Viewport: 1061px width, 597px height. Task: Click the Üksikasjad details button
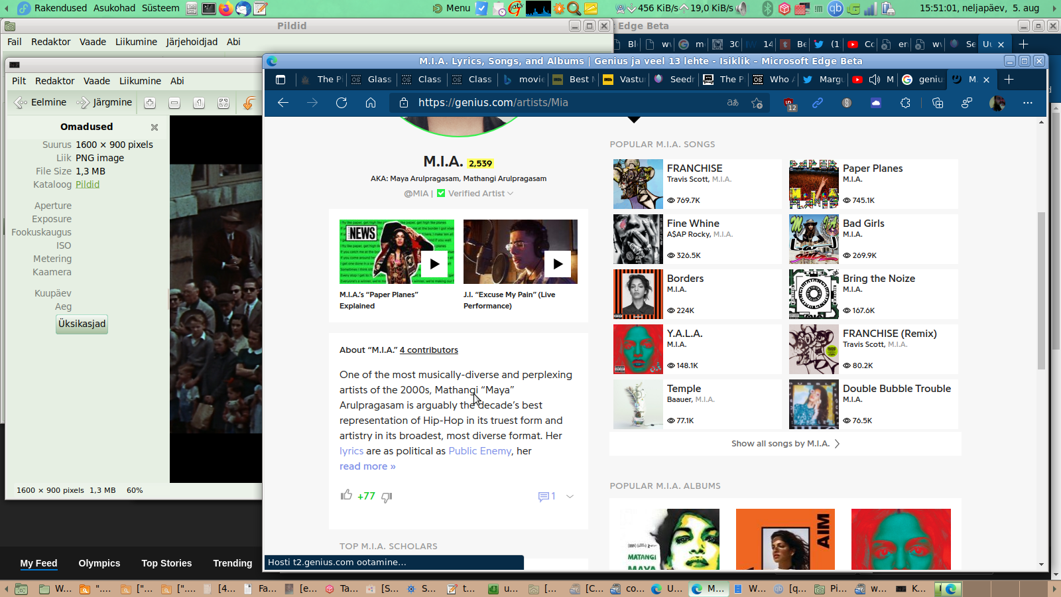coord(82,324)
